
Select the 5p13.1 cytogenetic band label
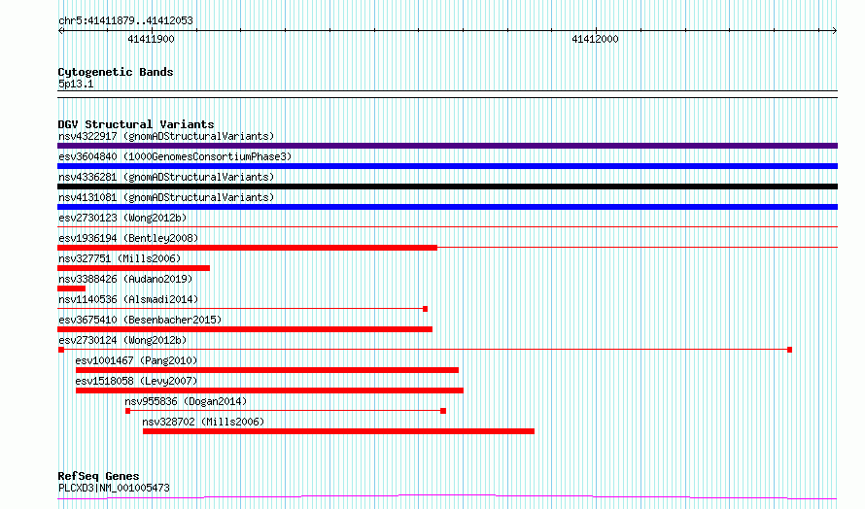pos(76,85)
